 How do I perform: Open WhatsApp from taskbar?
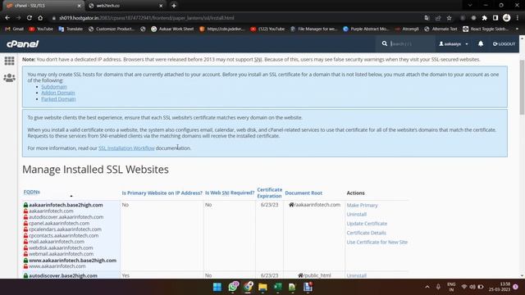[233, 287]
